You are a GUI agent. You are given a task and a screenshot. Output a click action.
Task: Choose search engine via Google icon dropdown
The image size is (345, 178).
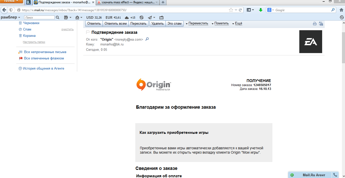pyautogui.click(x=271, y=10)
